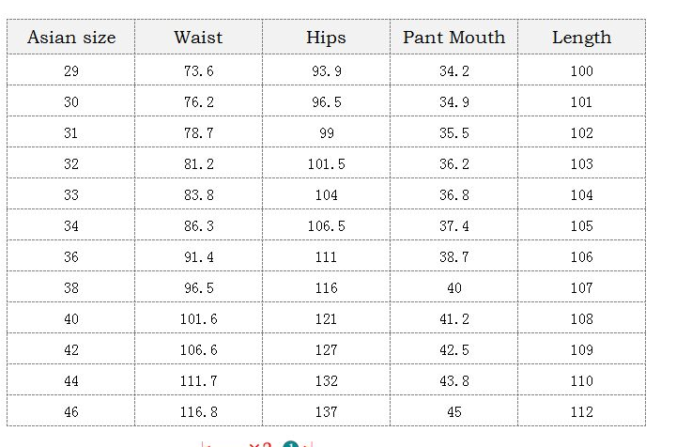Select the Pant Mouth column header

coord(453,38)
